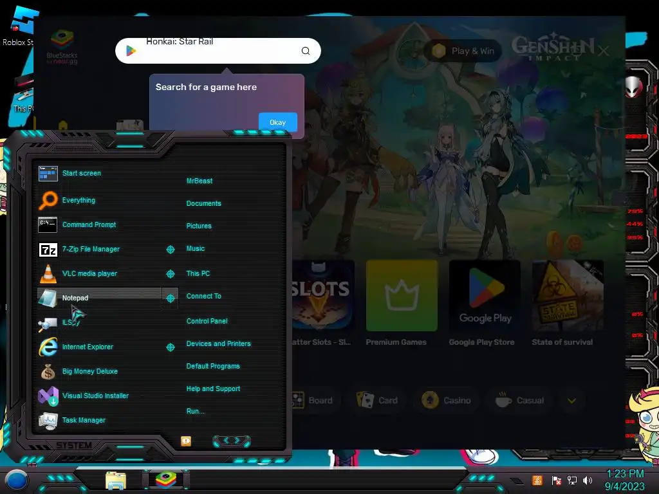Click the BlueStacks logo
Screen dimensions: 659x494
(x=62, y=46)
